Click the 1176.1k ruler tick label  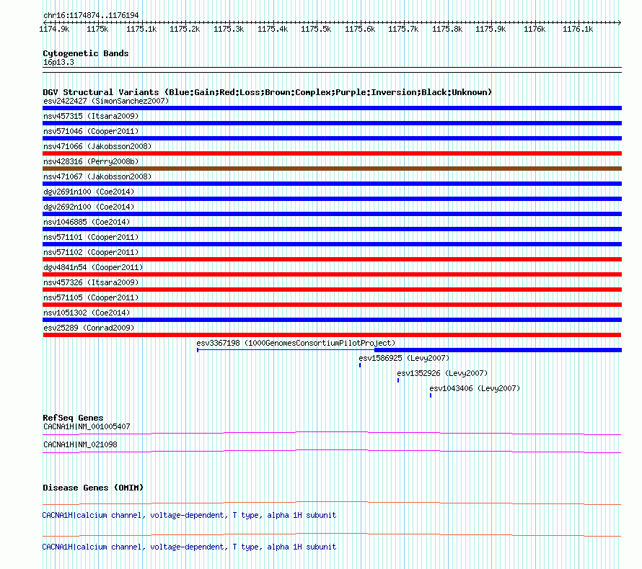tap(578, 29)
